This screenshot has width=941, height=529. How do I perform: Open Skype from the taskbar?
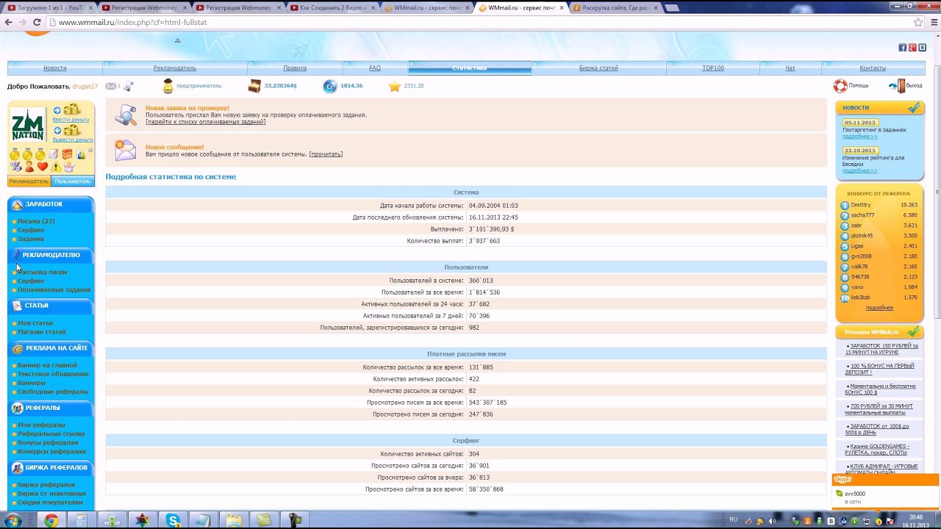[173, 520]
